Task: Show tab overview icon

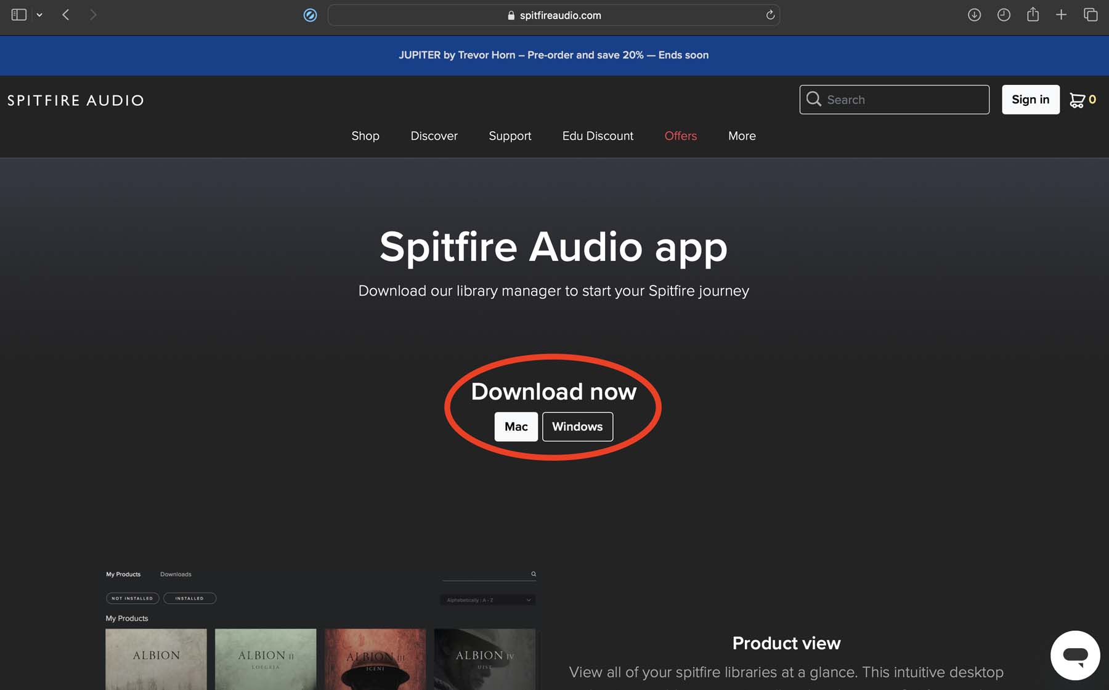Action: 1091,15
